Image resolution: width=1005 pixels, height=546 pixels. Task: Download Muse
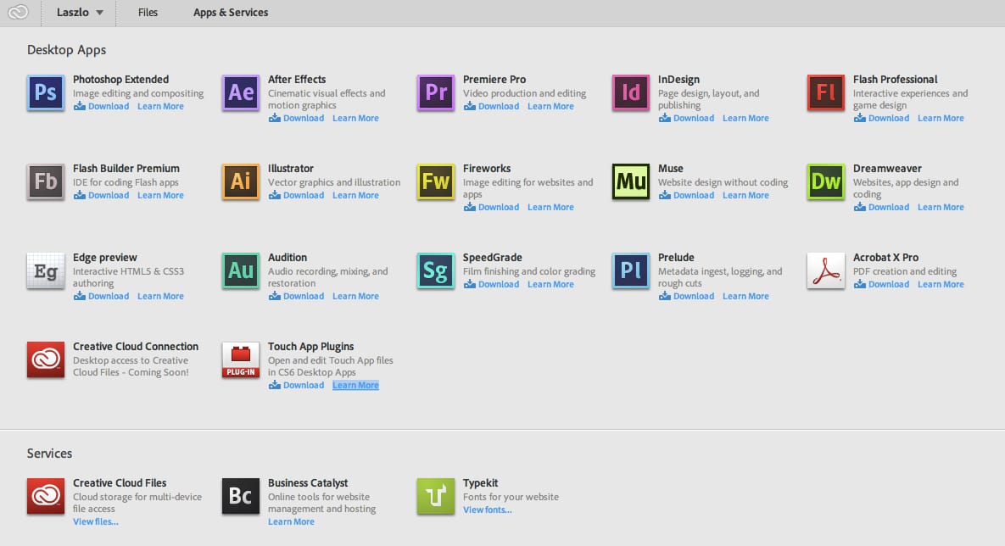[x=686, y=196]
